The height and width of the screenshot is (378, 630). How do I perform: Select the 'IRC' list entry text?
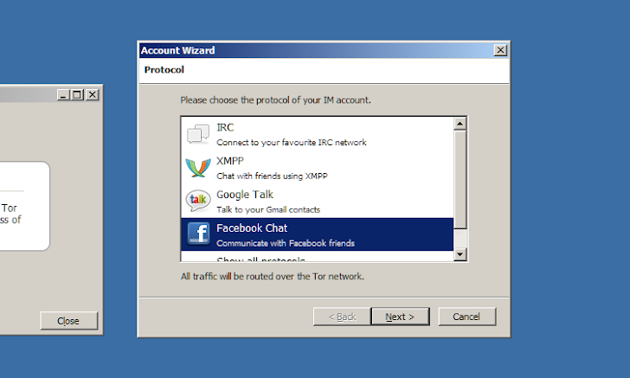point(225,127)
